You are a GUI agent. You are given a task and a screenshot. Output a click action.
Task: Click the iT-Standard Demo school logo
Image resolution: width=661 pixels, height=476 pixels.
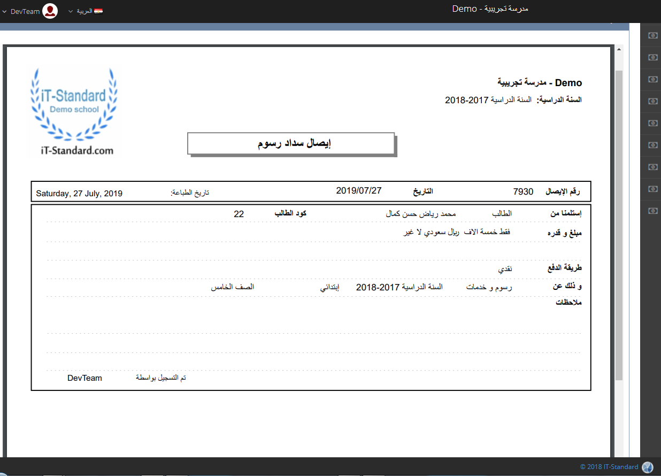pyautogui.click(x=73, y=111)
